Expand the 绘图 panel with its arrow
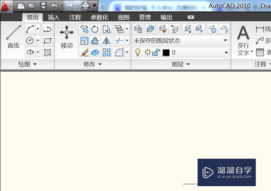This screenshot has width=271, height=191. pos(35,64)
